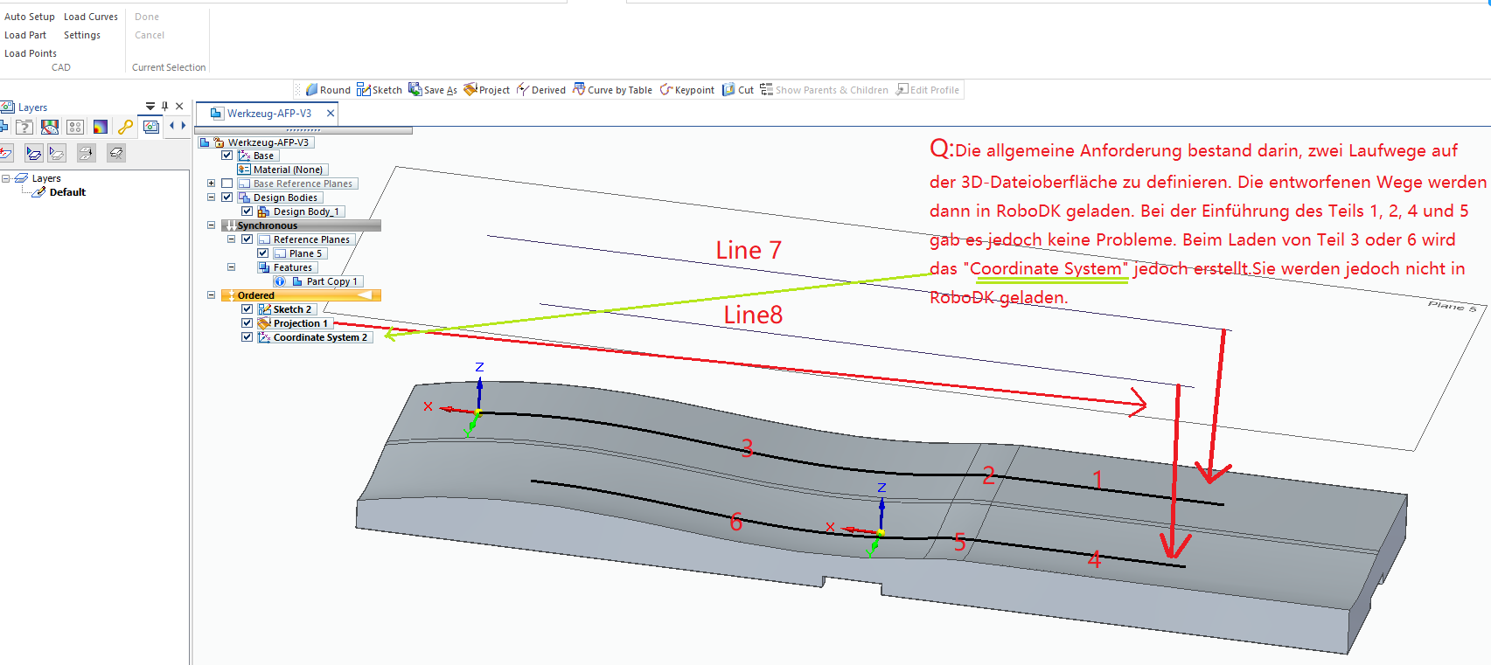Toggle visibility checkbox of Coordinate System 2

point(247,337)
